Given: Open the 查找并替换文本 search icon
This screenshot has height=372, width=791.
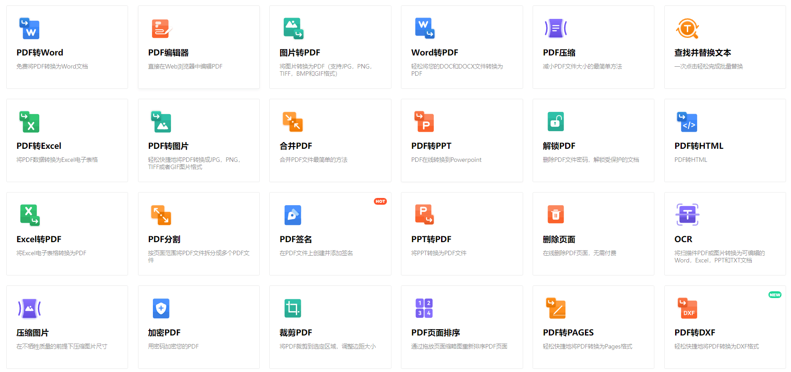Looking at the screenshot, I should [x=687, y=29].
